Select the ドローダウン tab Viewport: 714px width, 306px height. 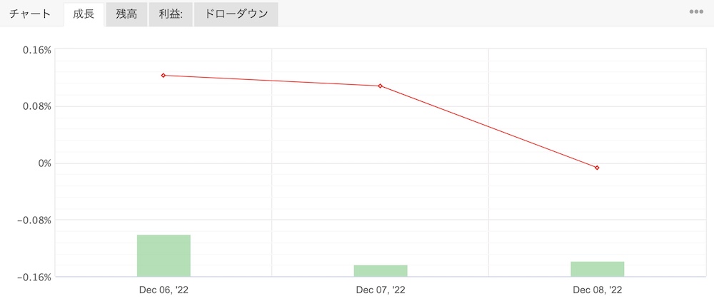pyautogui.click(x=236, y=14)
